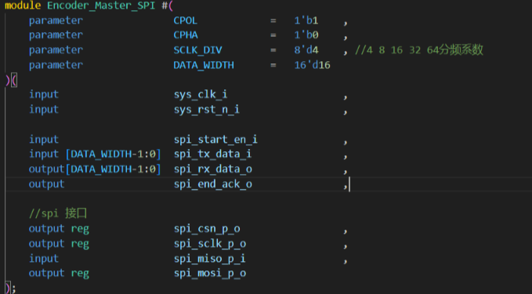Click the spi_miso_p_i input name
Viewport: 532px width, 294px height.
click(210, 259)
